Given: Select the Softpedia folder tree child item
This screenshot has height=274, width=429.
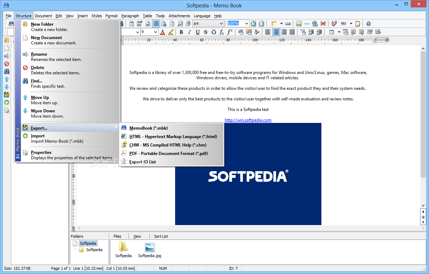Looking at the screenshot, I should (94, 250).
